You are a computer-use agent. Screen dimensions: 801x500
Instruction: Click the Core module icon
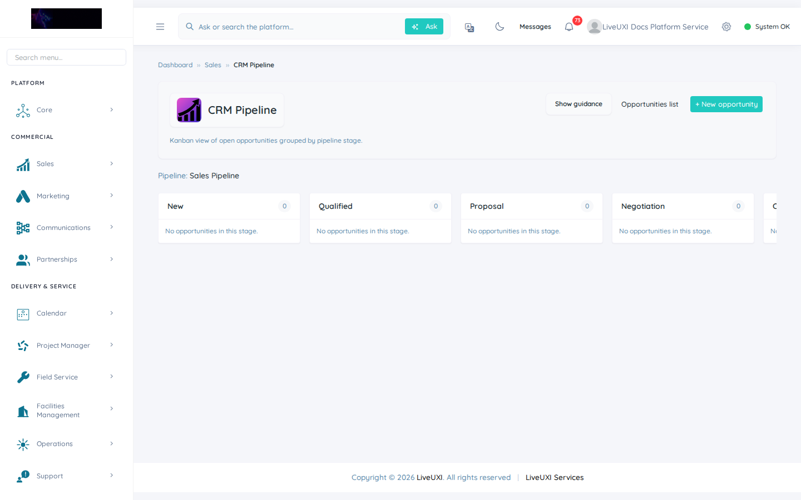pyautogui.click(x=23, y=111)
